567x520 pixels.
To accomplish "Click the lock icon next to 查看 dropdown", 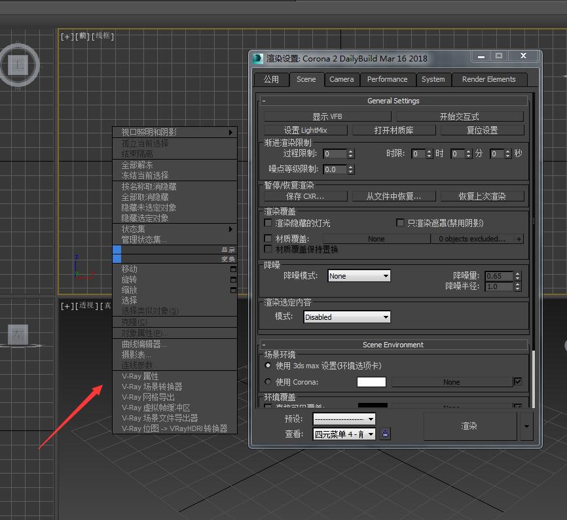I will [385, 433].
